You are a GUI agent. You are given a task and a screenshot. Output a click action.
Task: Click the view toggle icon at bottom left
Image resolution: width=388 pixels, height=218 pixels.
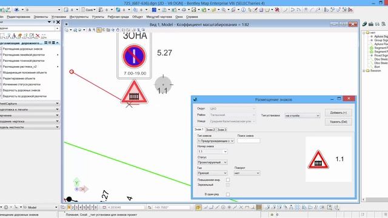pos(63,207)
